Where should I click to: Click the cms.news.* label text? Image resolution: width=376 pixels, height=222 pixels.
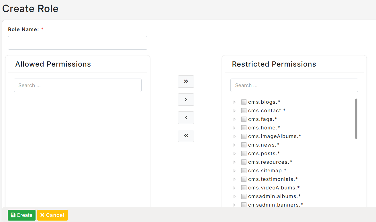[x=264, y=145]
